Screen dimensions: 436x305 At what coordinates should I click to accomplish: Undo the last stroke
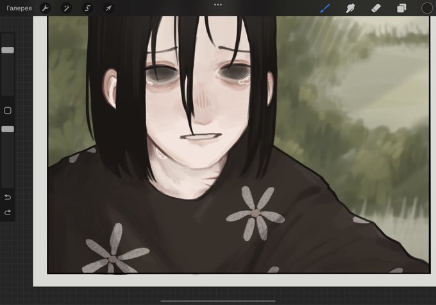[8, 197]
